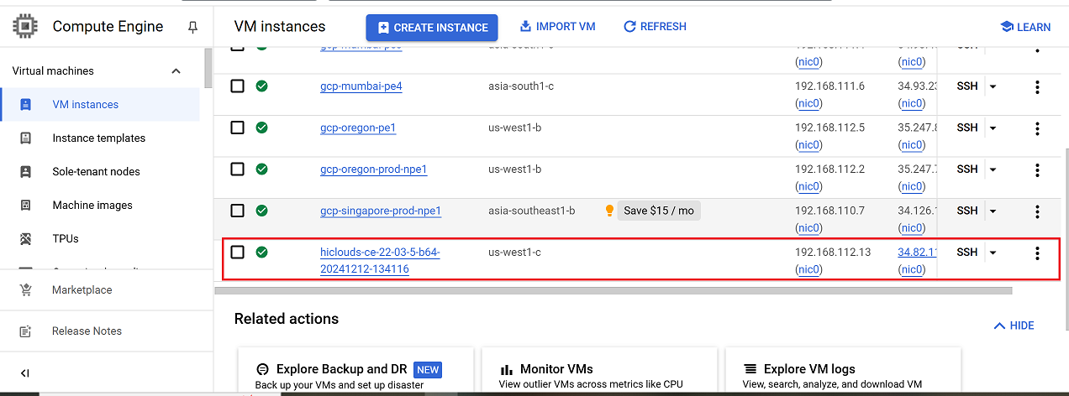
Task: Collapse the sidebar navigation panel
Action: [24, 373]
